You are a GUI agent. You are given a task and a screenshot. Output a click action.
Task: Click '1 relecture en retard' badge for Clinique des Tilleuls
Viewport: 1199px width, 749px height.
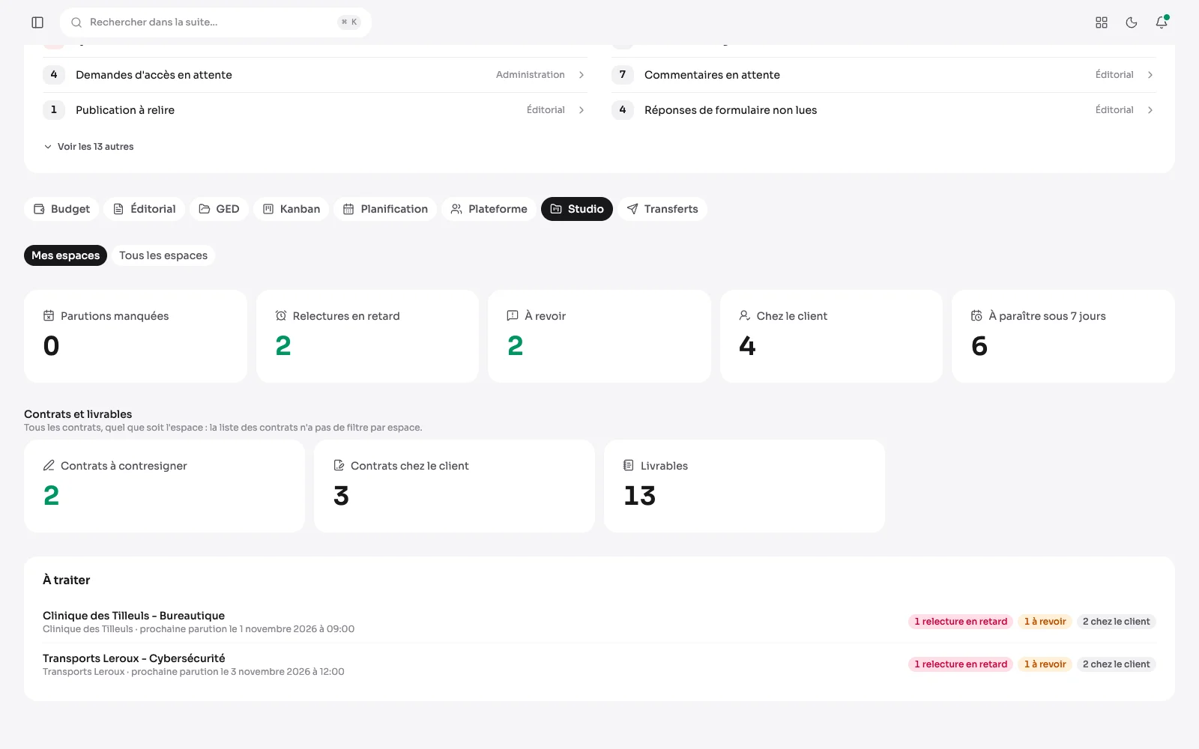(x=961, y=622)
